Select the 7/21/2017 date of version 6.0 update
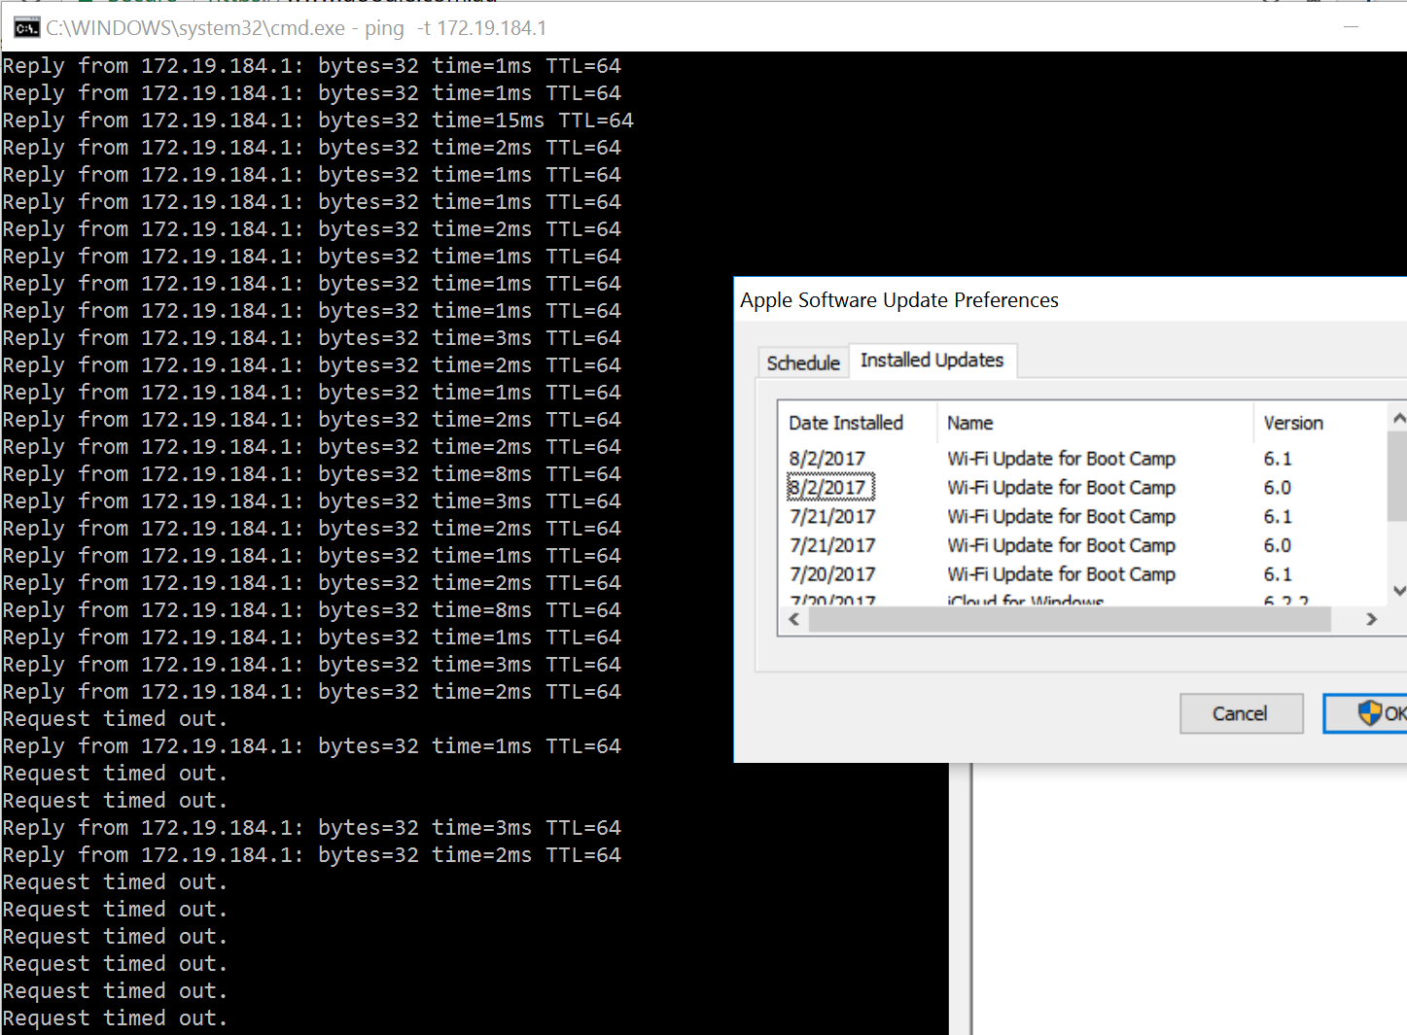 (x=832, y=546)
